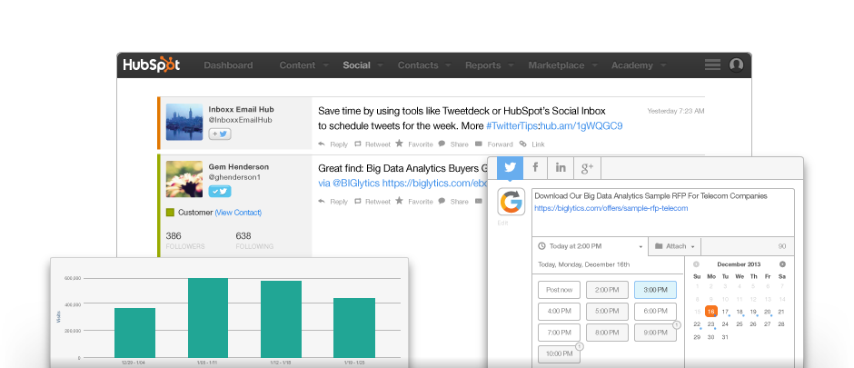Open the user profile avatar menu
This screenshot has height=368, width=854.
tap(736, 65)
